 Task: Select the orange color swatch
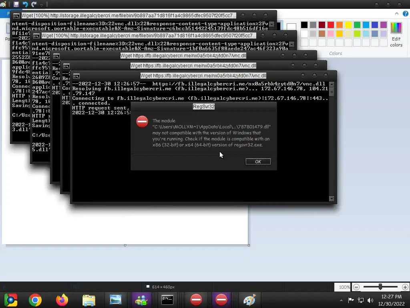tap(340, 24)
